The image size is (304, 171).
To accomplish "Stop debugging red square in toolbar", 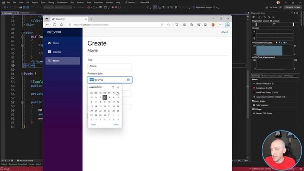I will [116, 8].
